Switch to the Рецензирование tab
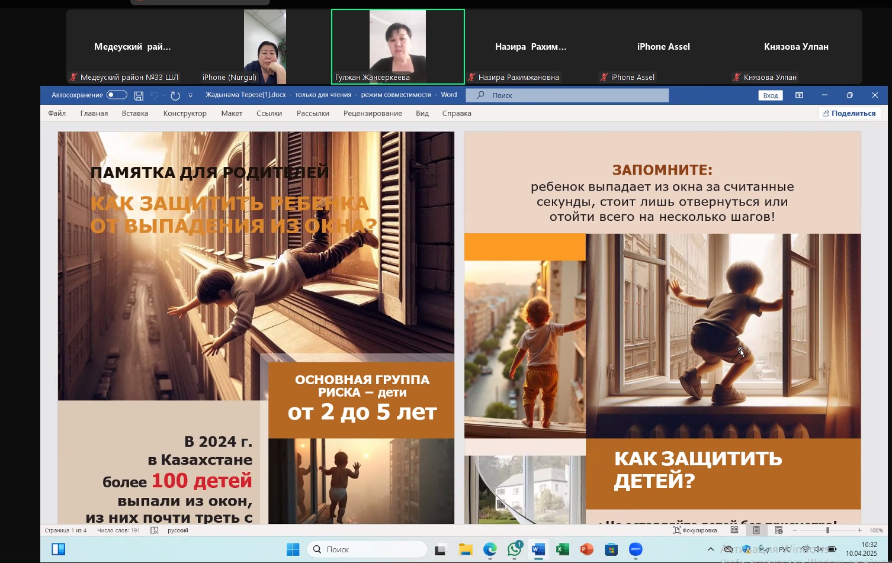 [x=373, y=113]
